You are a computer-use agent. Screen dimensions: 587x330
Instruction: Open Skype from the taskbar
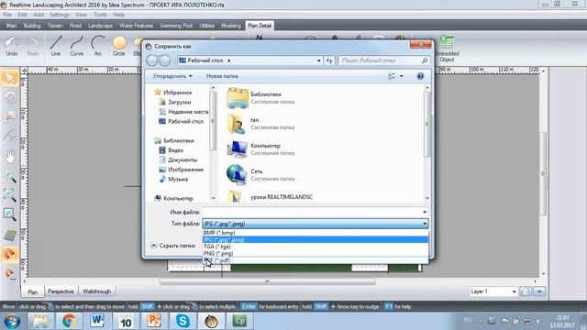[x=183, y=321]
